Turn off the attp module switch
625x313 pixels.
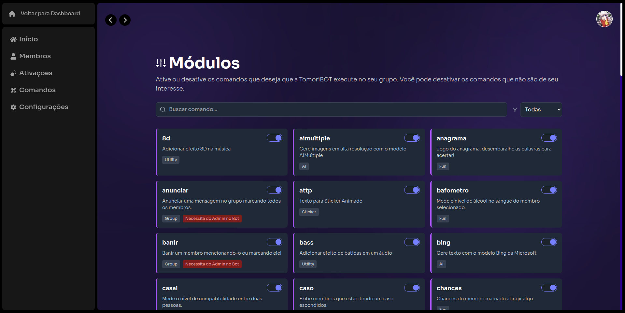(x=412, y=190)
